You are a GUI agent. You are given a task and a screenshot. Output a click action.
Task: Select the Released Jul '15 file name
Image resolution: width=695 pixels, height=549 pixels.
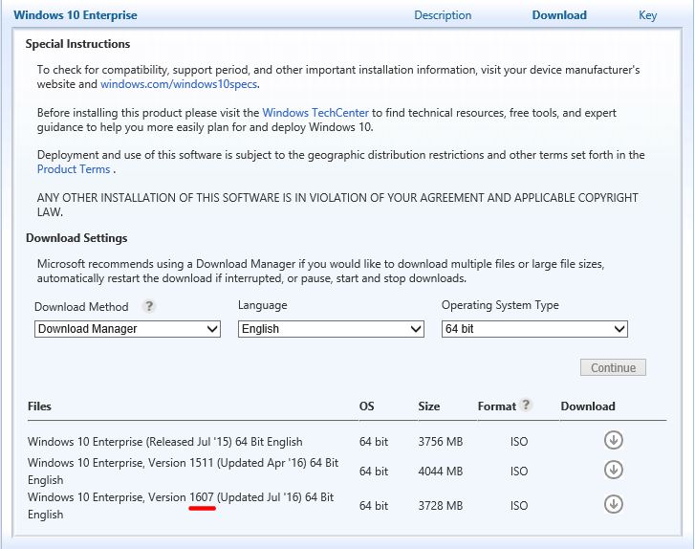pos(164,442)
